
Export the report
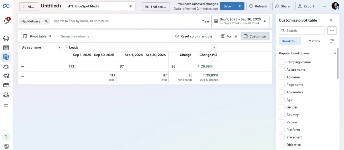coord(306,6)
